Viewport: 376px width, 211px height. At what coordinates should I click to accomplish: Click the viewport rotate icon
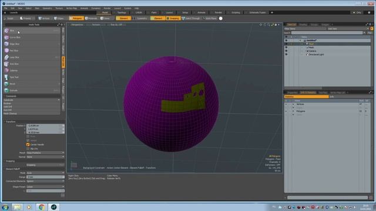[265, 25]
